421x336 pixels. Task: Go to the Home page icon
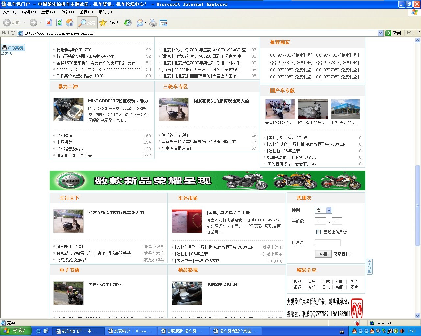(x=70, y=23)
